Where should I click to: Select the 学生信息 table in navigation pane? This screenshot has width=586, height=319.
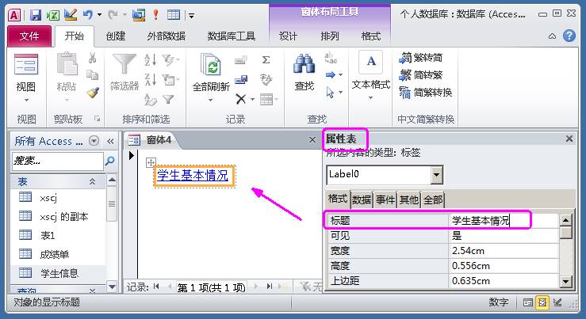pos(59,273)
